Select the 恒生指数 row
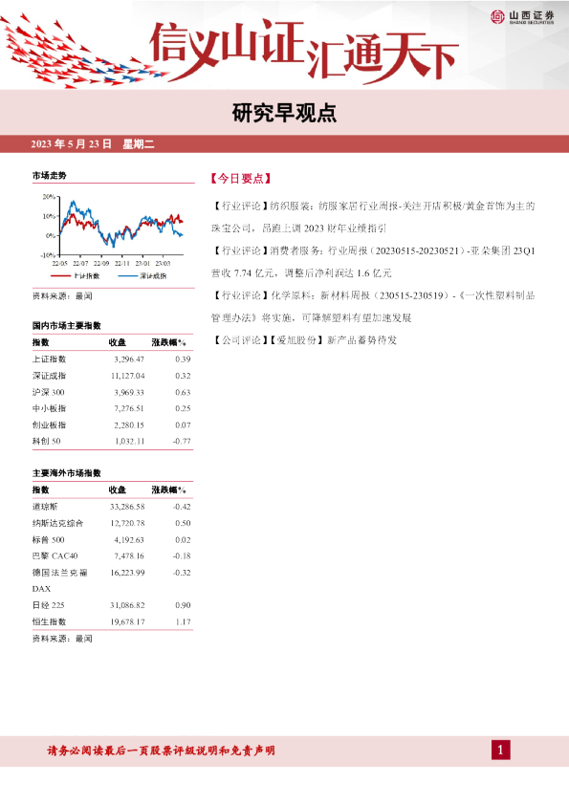The image size is (569, 805). point(112,621)
